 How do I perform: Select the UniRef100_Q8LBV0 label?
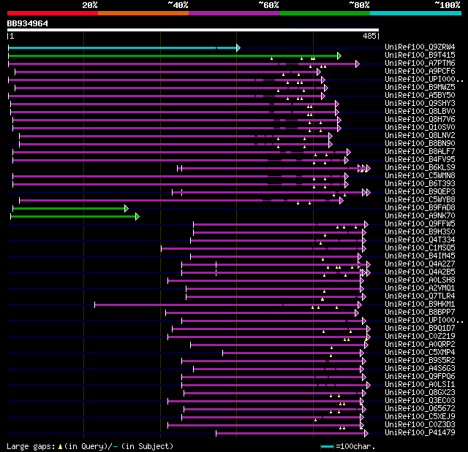(x=420, y=112)
